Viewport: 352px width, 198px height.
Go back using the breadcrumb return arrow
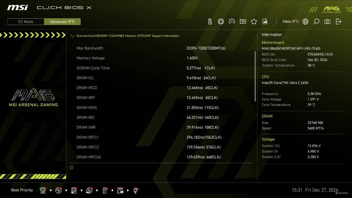72,36
